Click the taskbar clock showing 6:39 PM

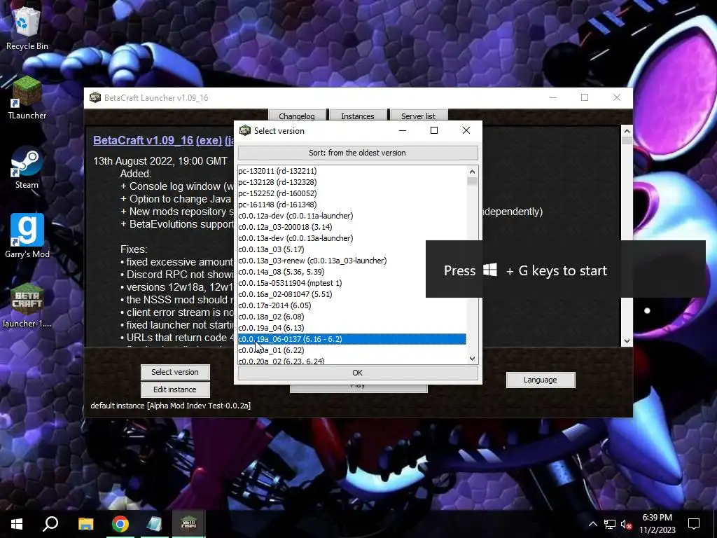[657, 524]
